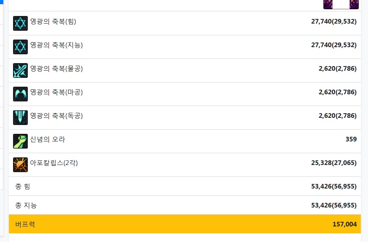Click the 신념의 오라 green fist icon

click(20, 141)
